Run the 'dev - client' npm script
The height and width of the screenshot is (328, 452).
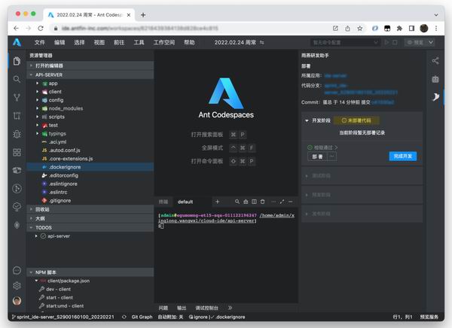[58, 289]
